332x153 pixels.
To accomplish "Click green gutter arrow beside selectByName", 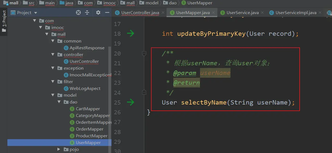I will (x=131, y=102).
